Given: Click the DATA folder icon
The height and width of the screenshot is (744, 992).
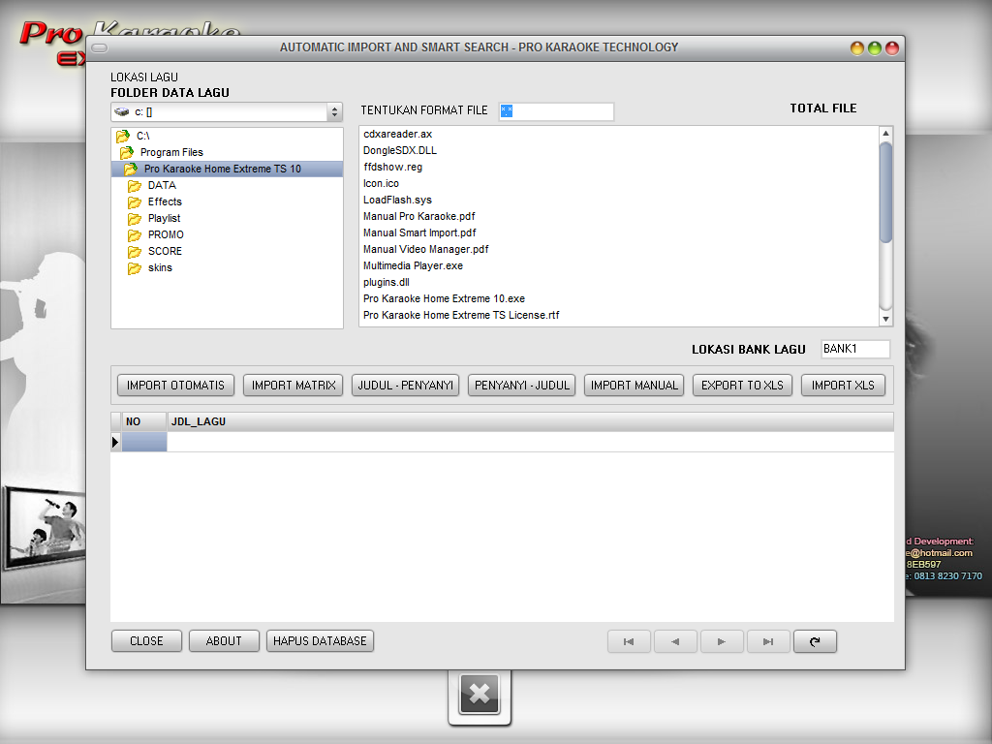Looking at the screenshot, I should (134, 185).
